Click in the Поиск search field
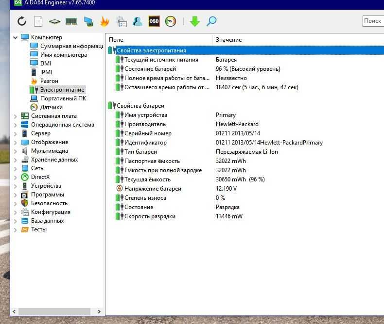Viewport: 384px width, 324px height. pos(373,21)
